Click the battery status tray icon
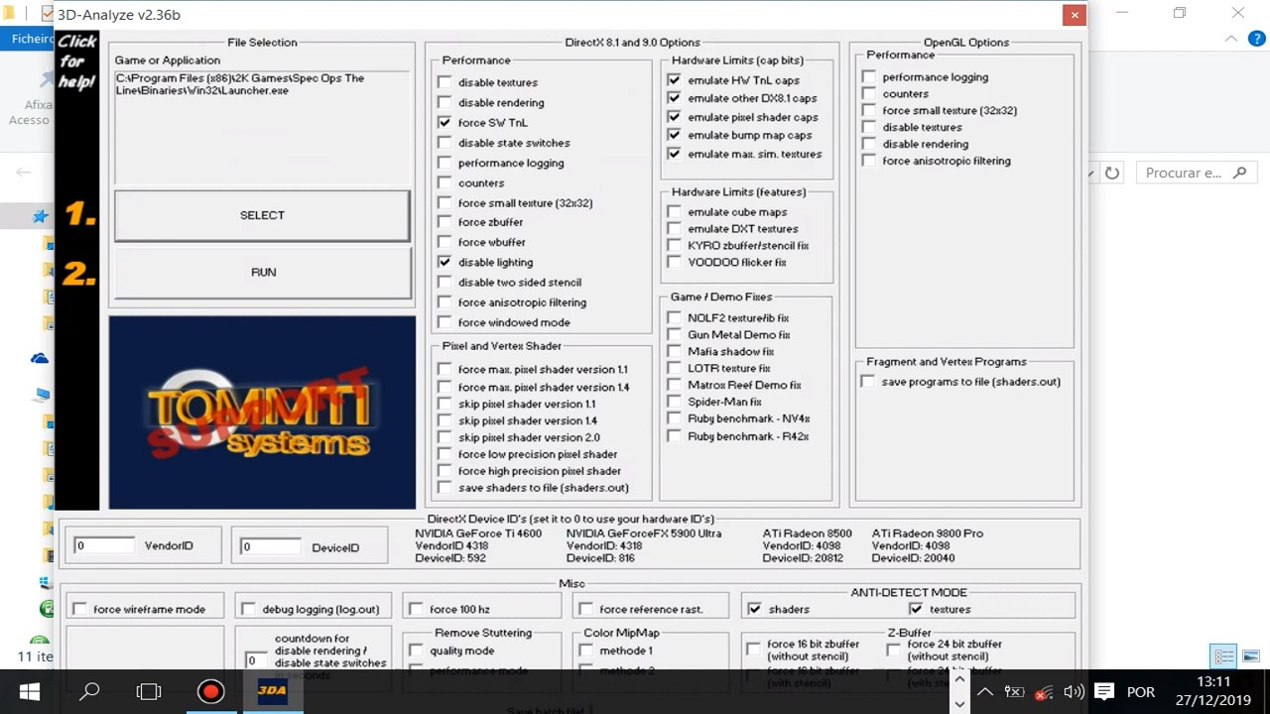 click(x=1014, y=692)
